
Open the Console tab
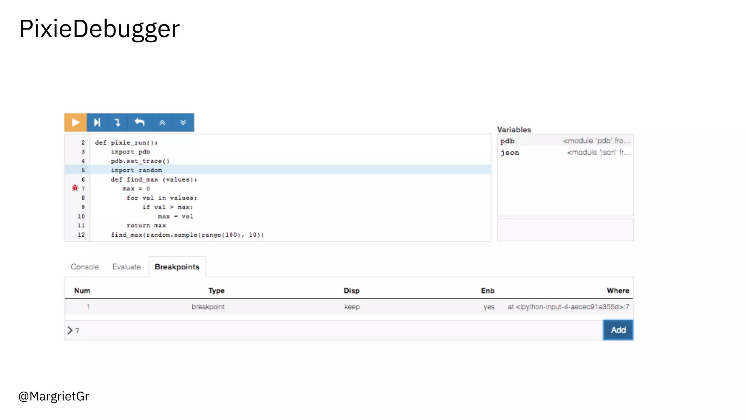(x=85, y=267)
